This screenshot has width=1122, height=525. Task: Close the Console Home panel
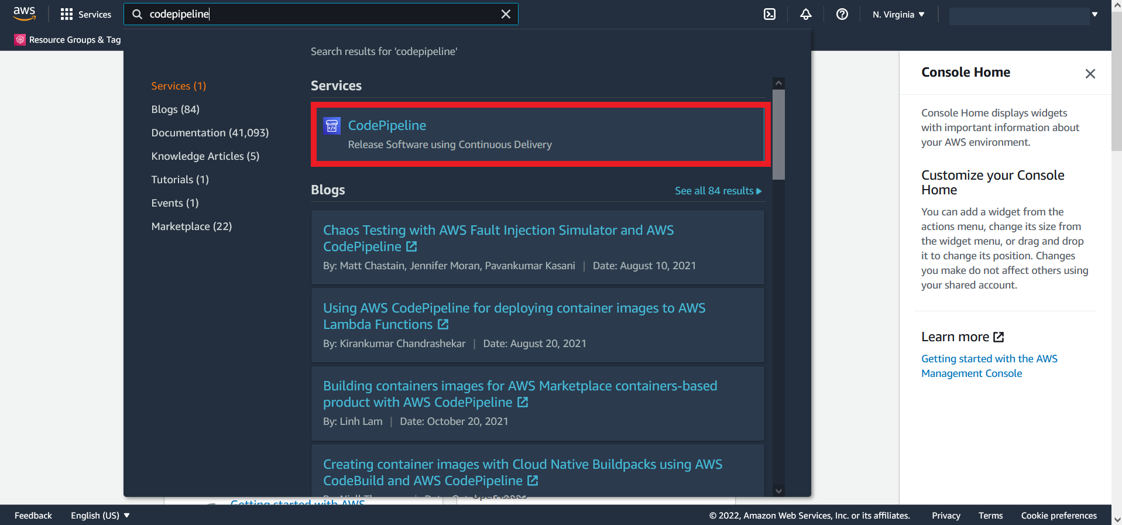[x=1090, y=74]
